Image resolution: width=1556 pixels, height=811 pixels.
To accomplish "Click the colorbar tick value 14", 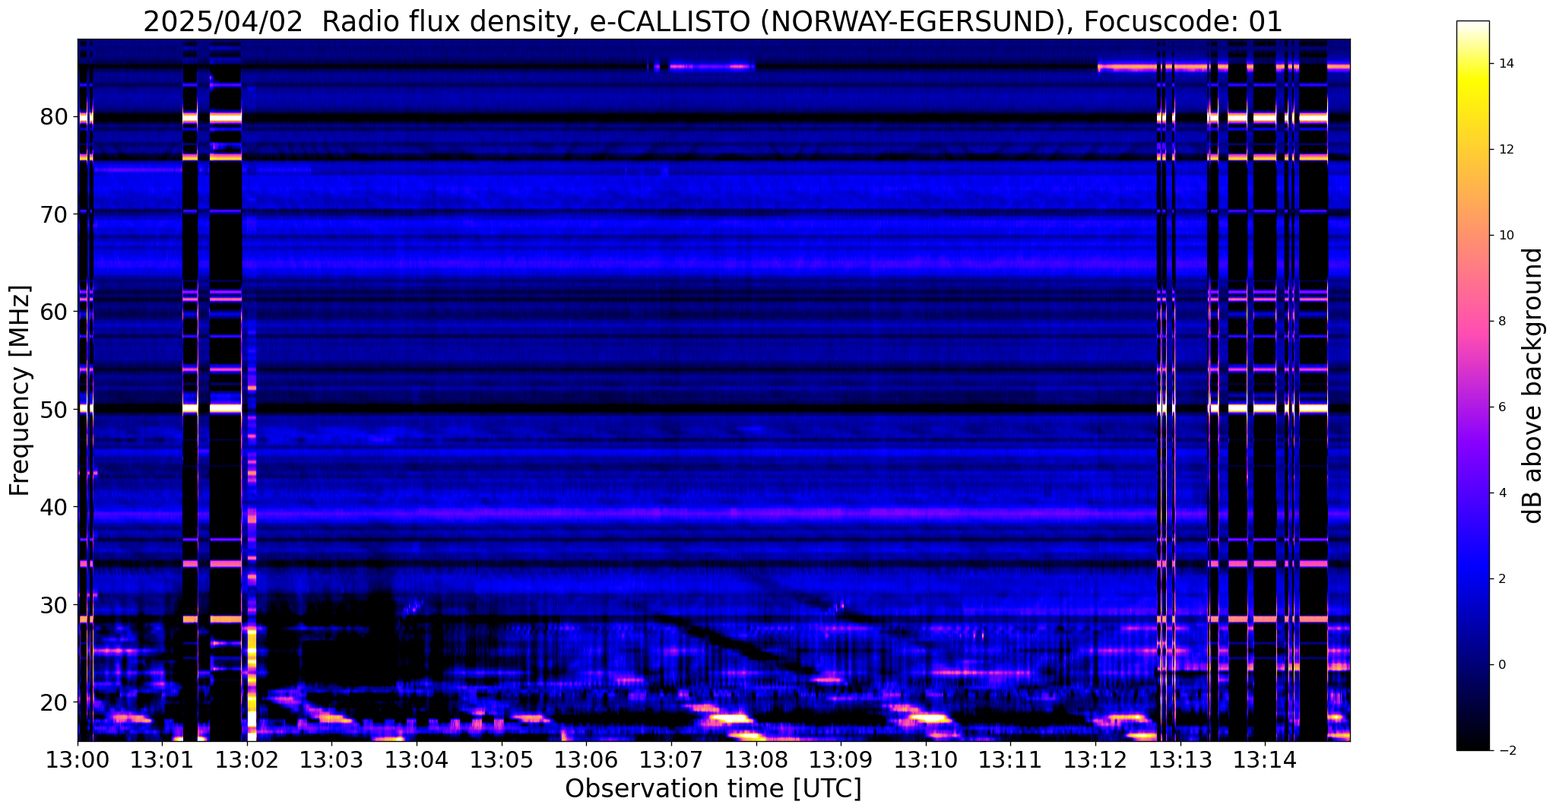I will point(1505,64).
